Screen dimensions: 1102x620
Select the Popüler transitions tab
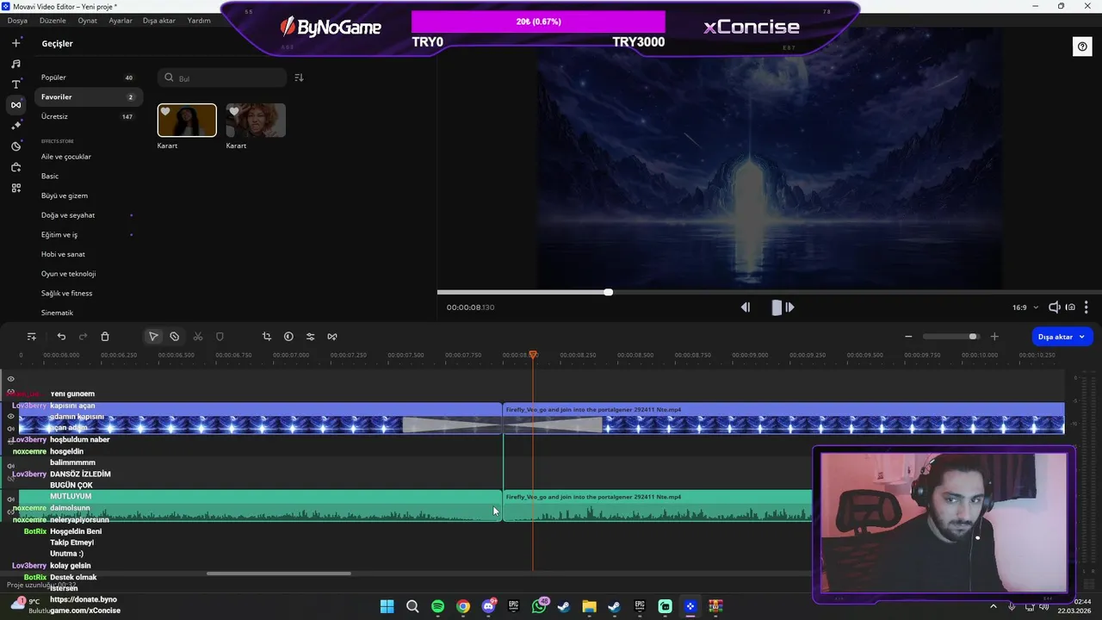(88, 77)
